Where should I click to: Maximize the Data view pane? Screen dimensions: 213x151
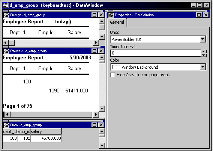94,125
